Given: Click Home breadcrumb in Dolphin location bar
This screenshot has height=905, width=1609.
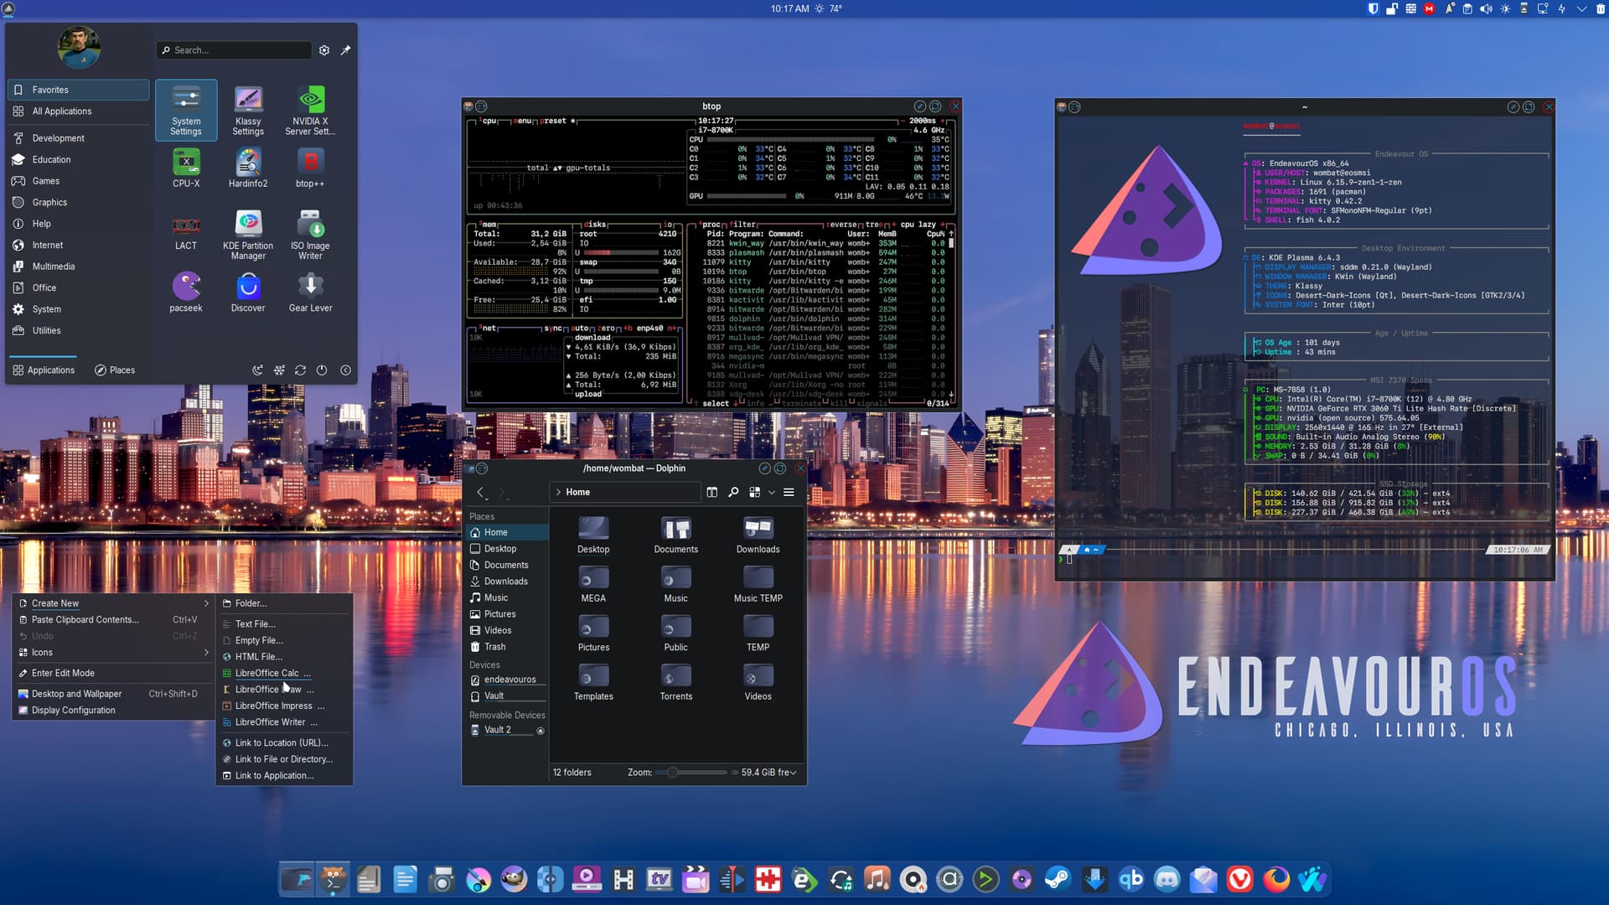Looking at the screenshot, I should coord(578,492).
